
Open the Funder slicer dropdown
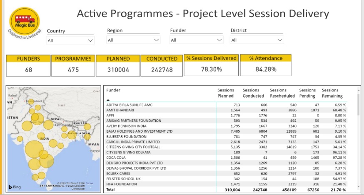(196, 40)
